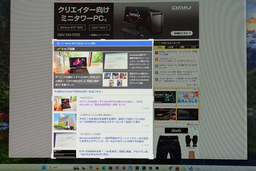Select the 1週間 ranking tab
The width and height of the screenshot is (256, 171).
pos(182,47)
